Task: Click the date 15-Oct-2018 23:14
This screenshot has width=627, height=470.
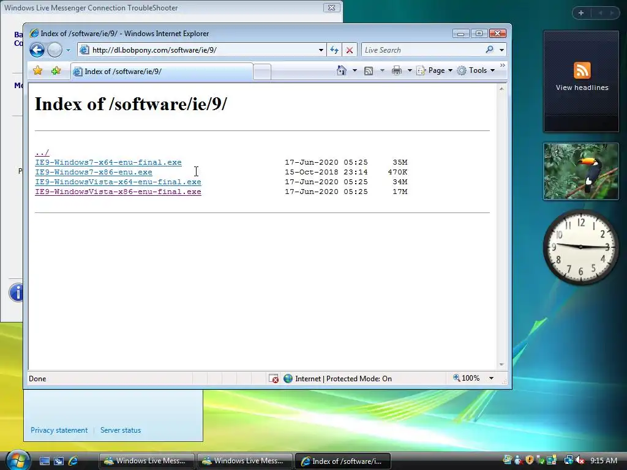Action: click(x=326, y=172)
